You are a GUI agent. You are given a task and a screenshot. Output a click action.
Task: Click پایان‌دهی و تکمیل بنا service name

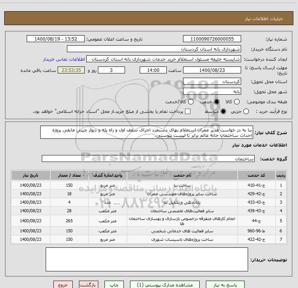coord(182,203)
